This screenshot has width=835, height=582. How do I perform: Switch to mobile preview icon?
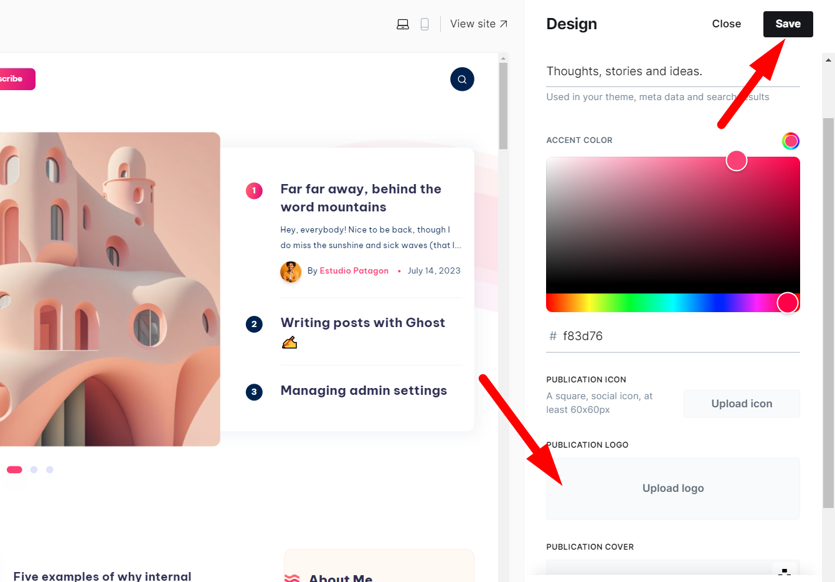coord(425,24)
